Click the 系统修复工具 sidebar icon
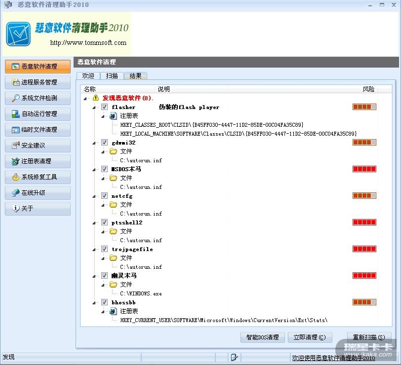This screenshot has height=365, width=401. [x=15, y=177]
